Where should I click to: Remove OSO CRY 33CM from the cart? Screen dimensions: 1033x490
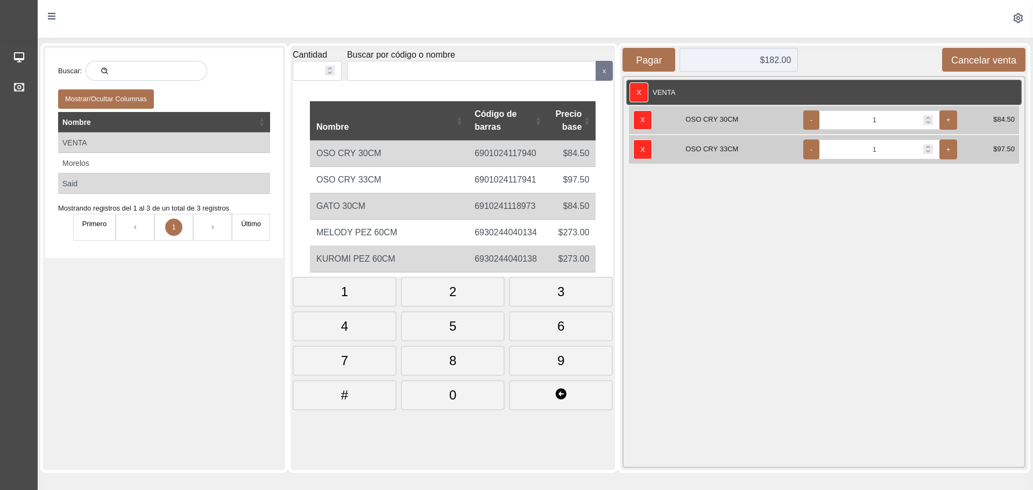point(642,150)
